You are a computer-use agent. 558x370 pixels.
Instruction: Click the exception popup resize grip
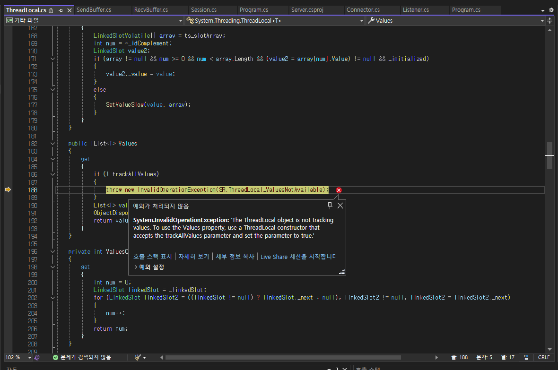click(342, 272)
